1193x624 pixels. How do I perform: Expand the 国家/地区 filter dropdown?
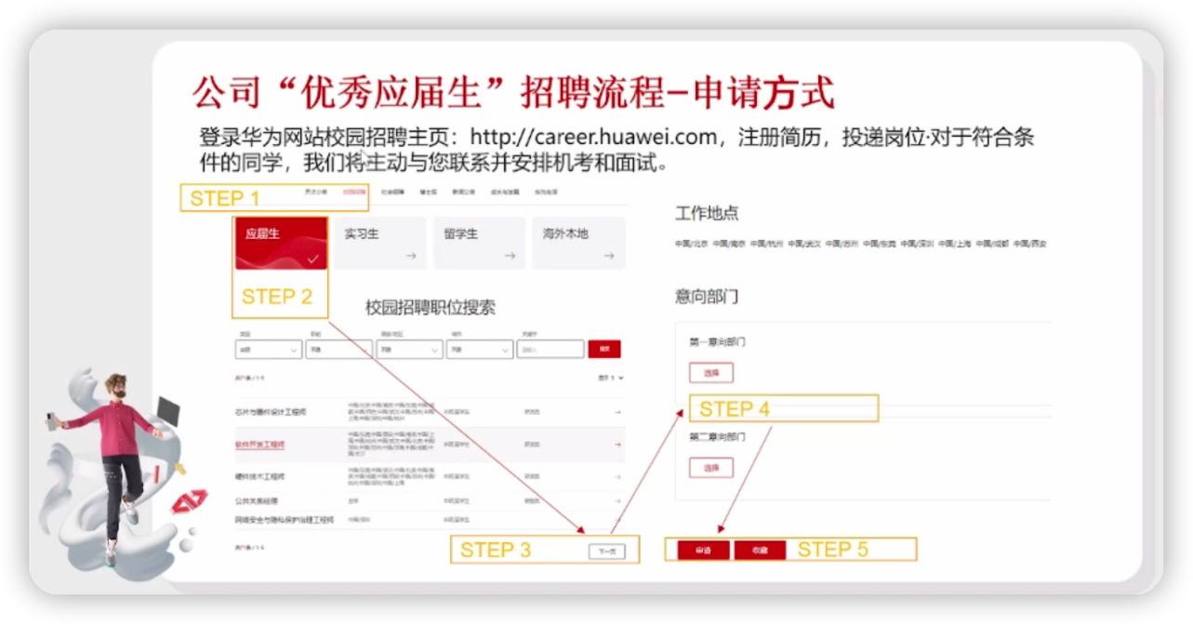coord(409,350)
